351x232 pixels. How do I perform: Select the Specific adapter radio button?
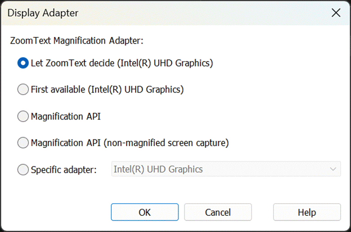(23, 170)
